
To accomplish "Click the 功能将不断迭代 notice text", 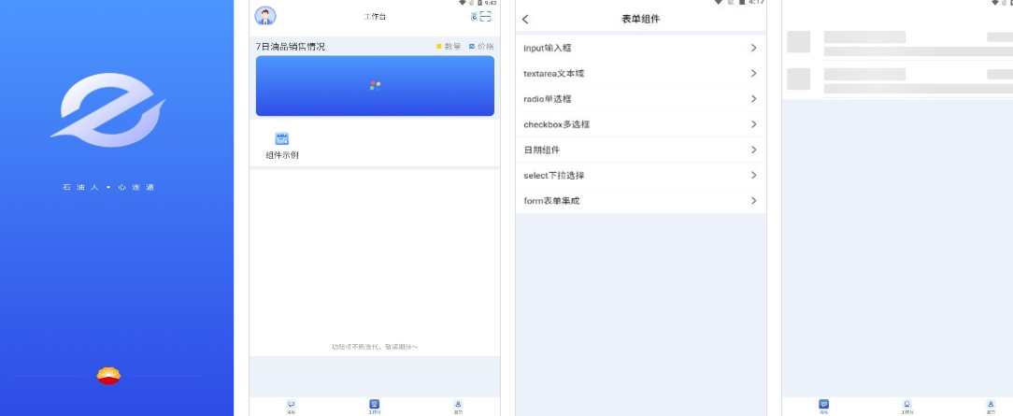I will [x=375, y=347].
